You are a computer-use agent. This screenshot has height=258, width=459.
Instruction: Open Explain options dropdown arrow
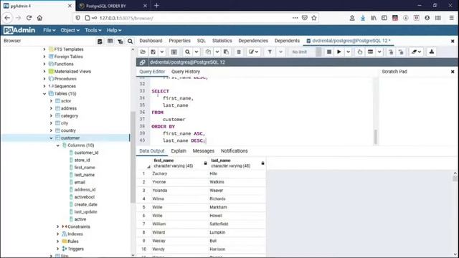(x=379, y=52)
